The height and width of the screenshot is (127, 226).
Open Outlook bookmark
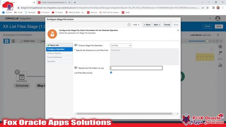(7, 13)
